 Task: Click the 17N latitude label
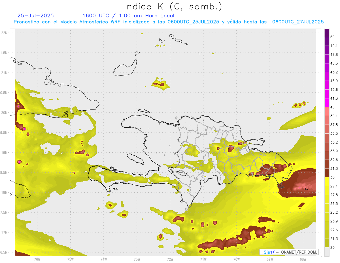pyautogui.click(x=5, y=232)
